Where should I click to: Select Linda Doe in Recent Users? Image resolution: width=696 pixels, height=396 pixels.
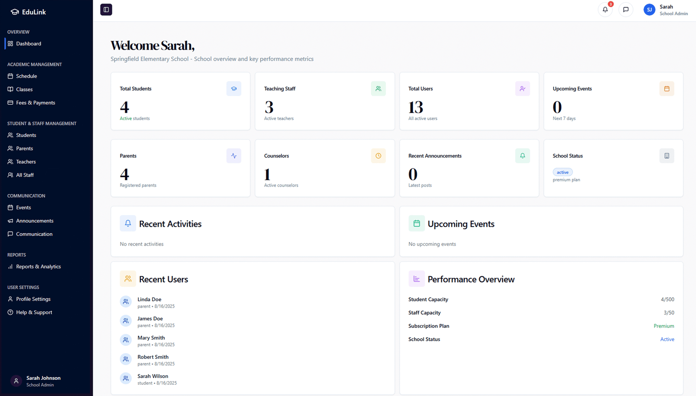coord(149,300)
